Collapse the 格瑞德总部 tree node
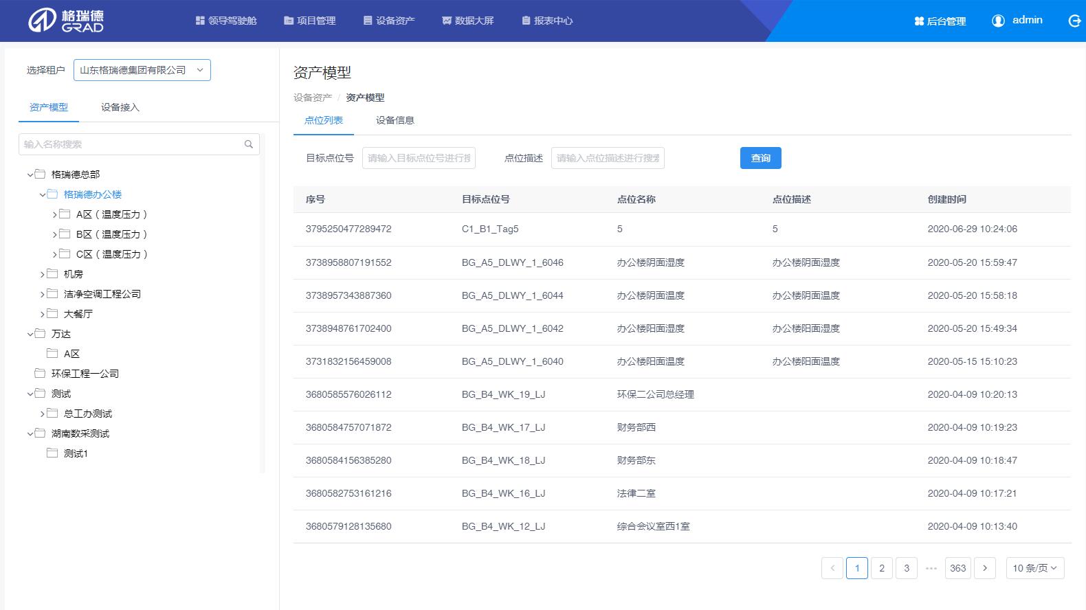1086x610 pixels. click(x=30, y=175)
